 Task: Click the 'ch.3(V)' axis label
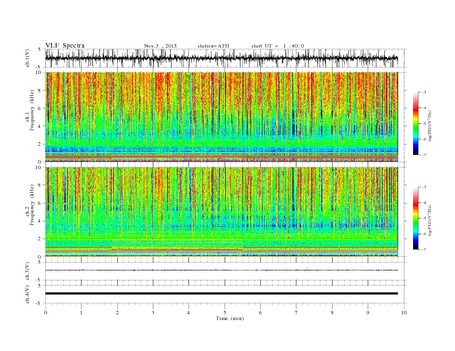click(28, 271)
